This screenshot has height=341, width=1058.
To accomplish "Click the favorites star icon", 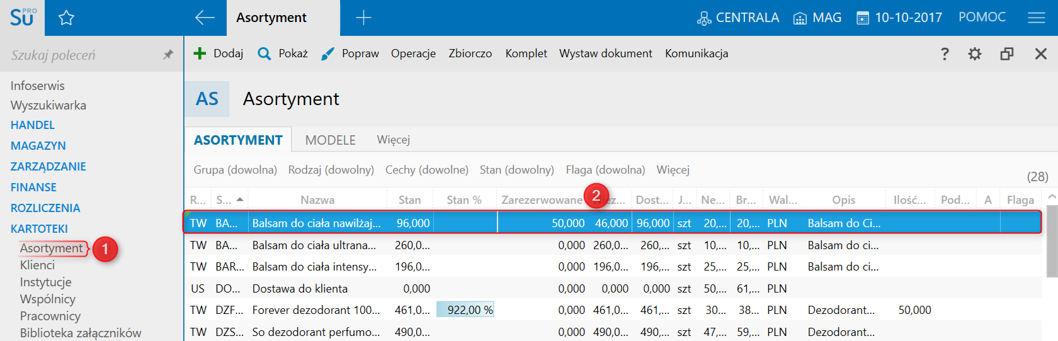I will tap(66, 18).
